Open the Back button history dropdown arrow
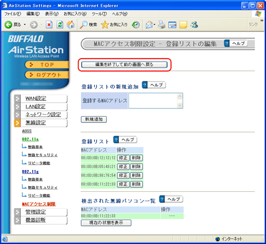This screenshot has width=266, height=244. tap(25, 25)
